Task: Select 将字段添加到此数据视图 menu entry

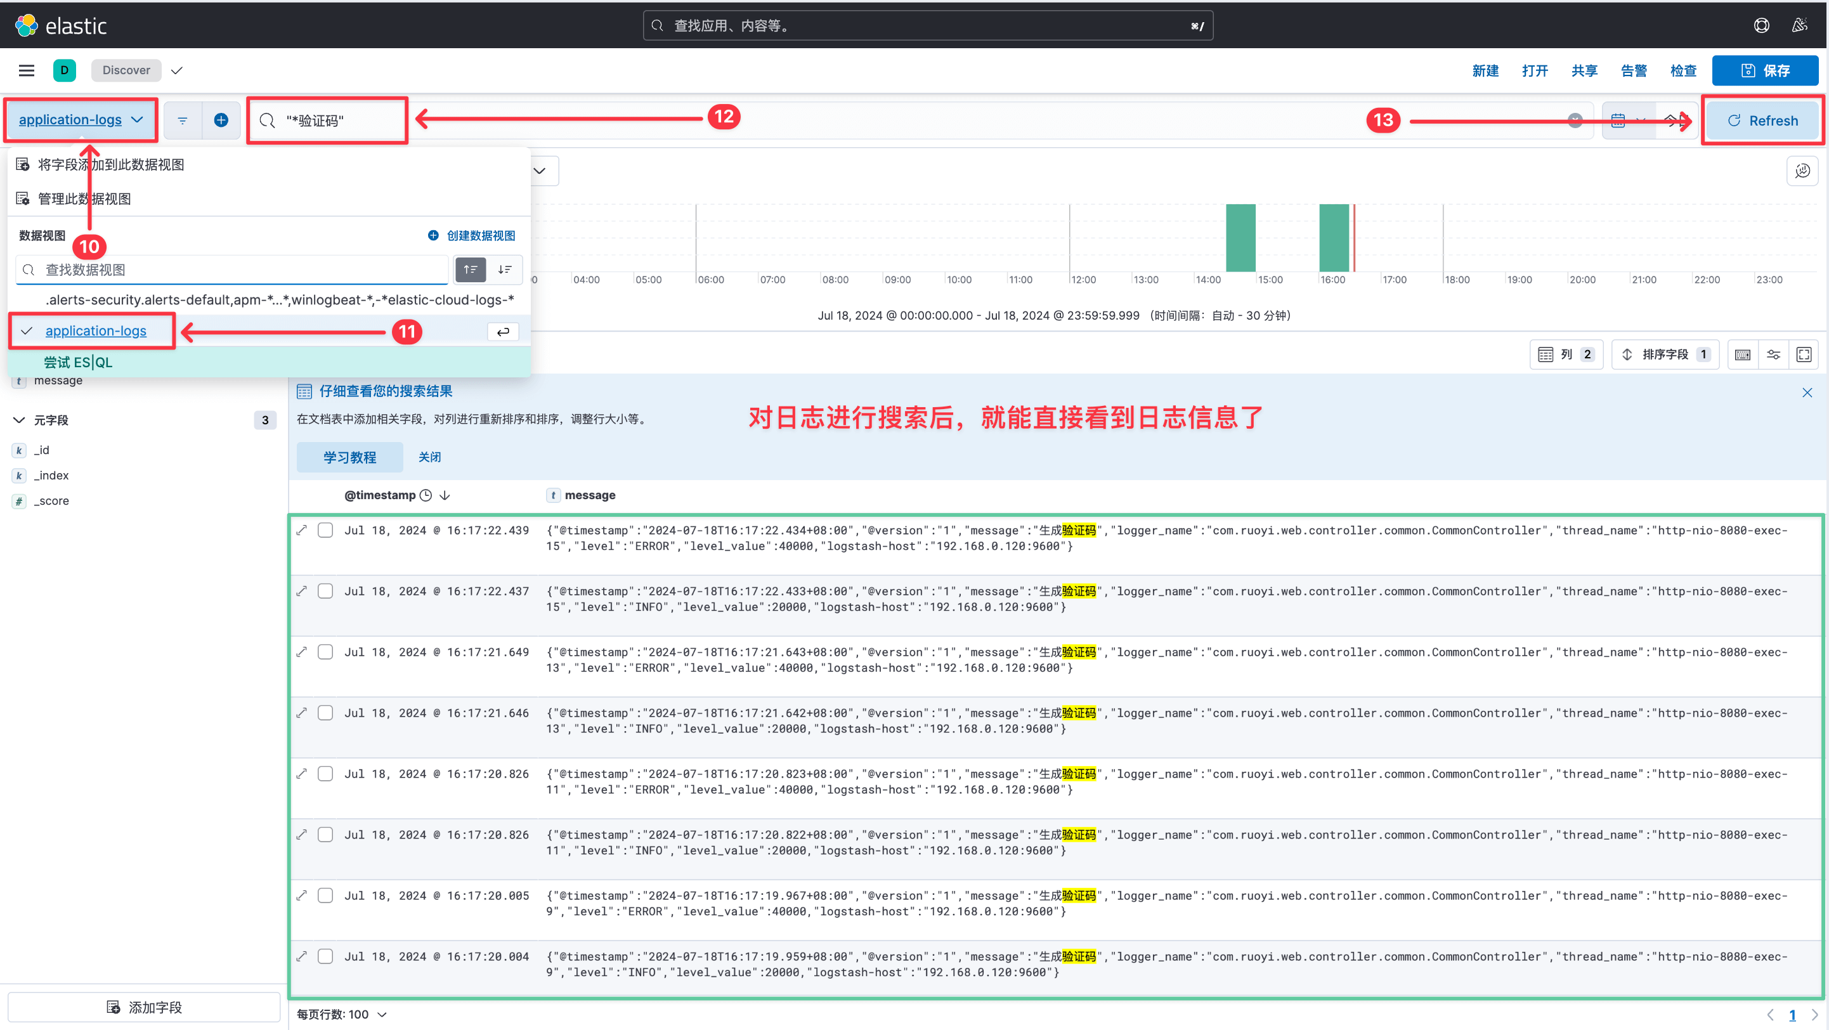Action: coord(269,165)
